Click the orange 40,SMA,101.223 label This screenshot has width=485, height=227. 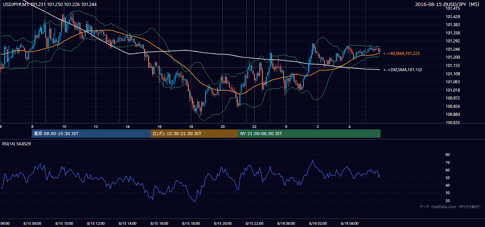[x=401, y=54]
